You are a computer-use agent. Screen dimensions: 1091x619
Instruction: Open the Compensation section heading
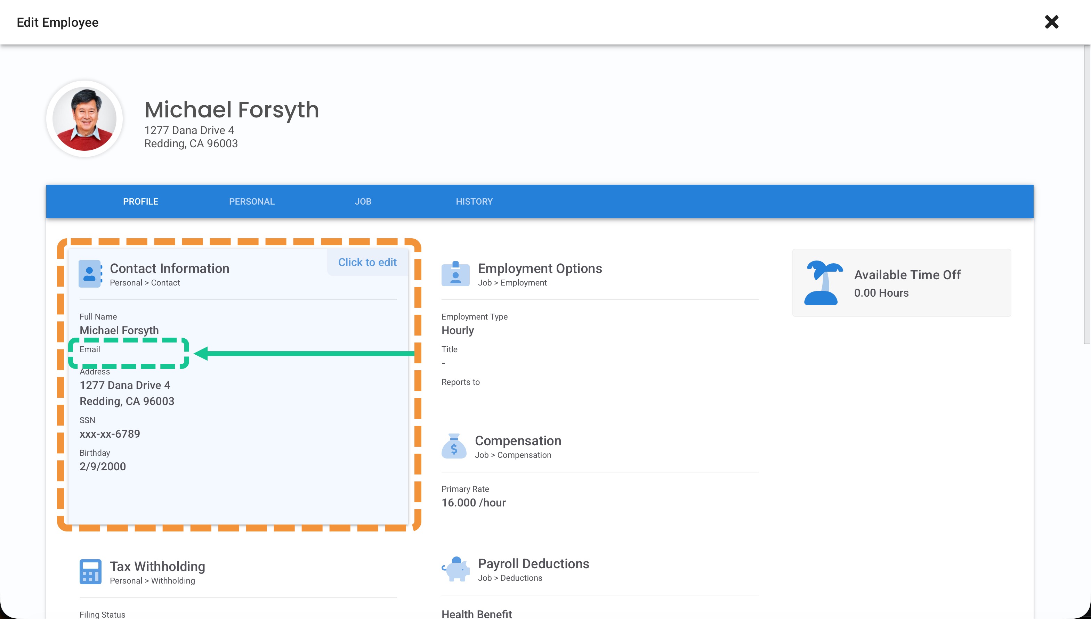point(517,440)
